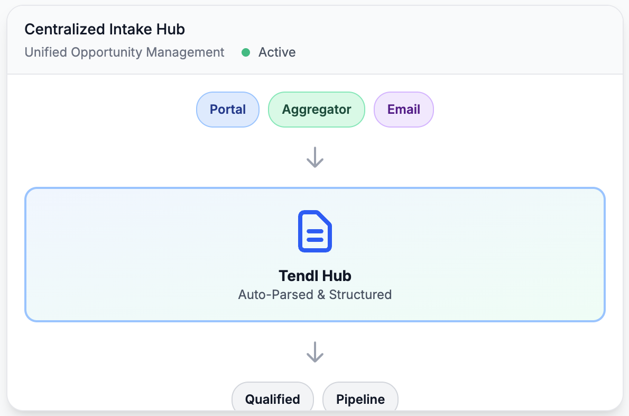Click the Active status label
The height and width of the screenshot is (416, 629).
click(x=277, y=52)
